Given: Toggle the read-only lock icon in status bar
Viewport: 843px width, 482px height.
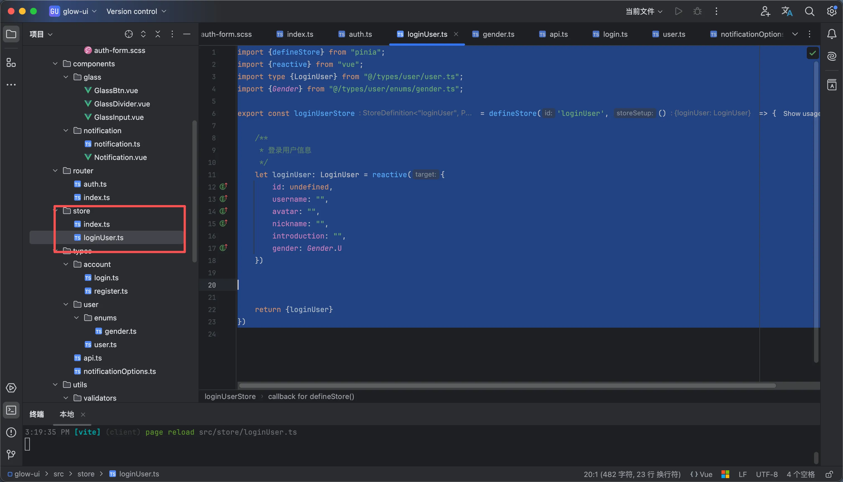Looking at the screenshot, I should 829,474.
